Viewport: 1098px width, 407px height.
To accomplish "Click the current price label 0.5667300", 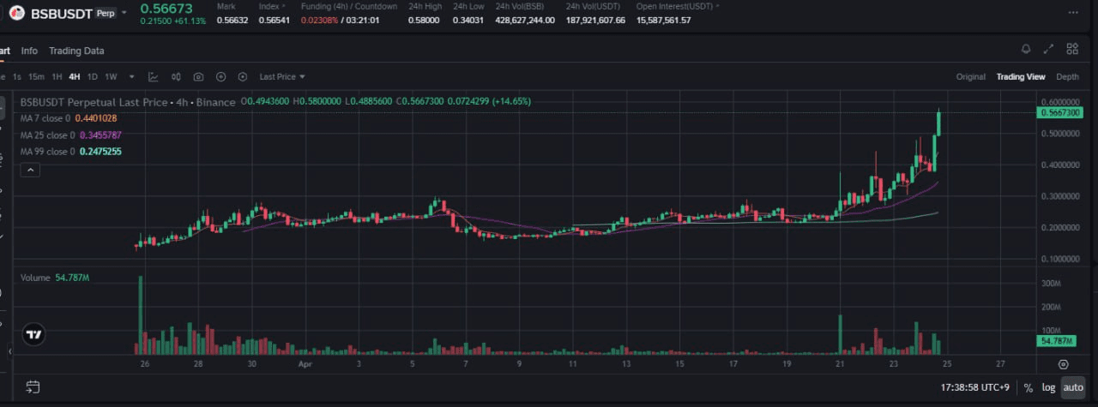I will click(1059, 113).
